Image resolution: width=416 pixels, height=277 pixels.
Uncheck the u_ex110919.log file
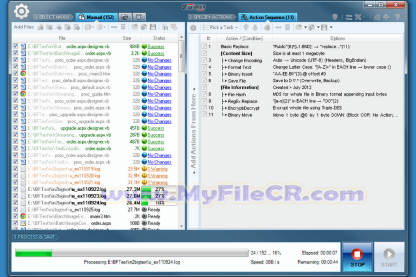pos(16,169)
